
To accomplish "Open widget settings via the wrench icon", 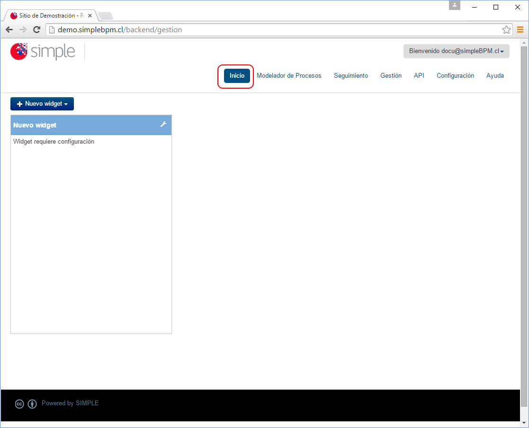I will point(163,124).
